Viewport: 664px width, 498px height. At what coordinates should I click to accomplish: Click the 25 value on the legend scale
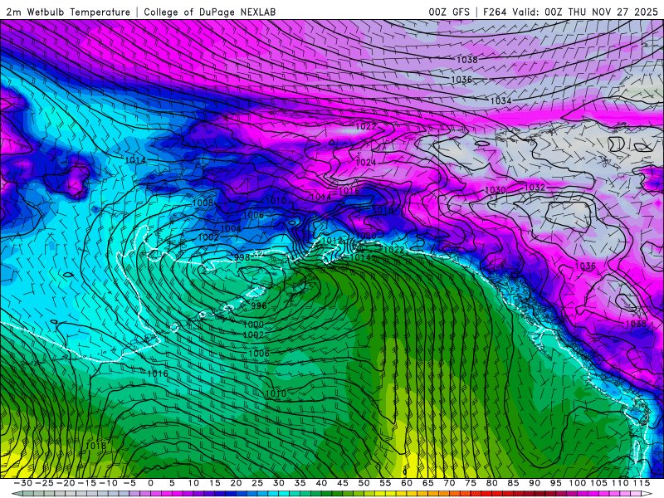tap(257, 483)
